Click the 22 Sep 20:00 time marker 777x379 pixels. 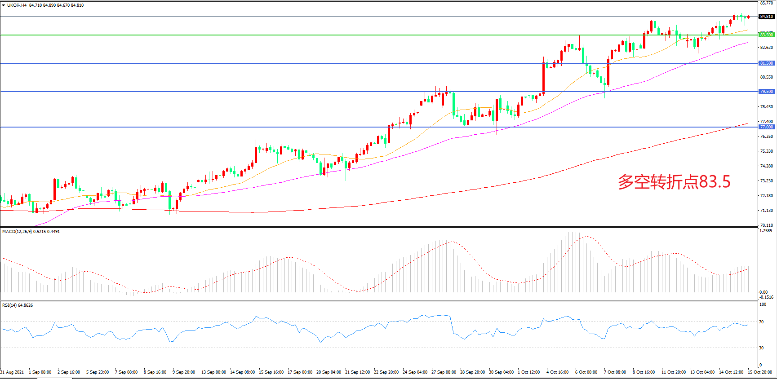pos(386,372)
